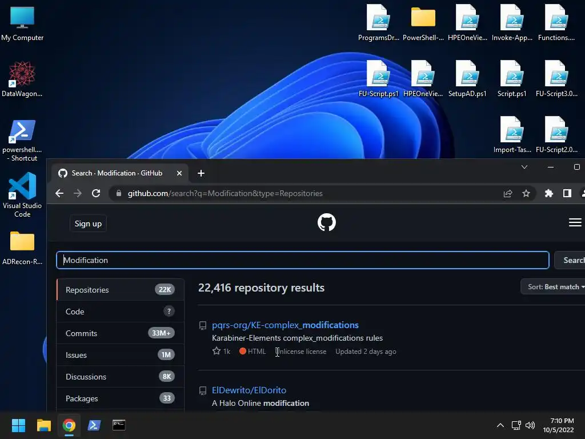Image resolution: width=585 pixels, height=439 pixels.
Task: Select Functions... script file icon
Action: pyautogui.click(x=556, y=23)
